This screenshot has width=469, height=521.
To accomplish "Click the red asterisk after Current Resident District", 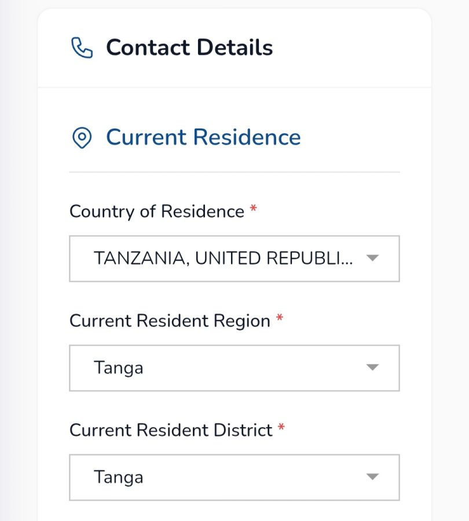I will (x=281, y=428).
